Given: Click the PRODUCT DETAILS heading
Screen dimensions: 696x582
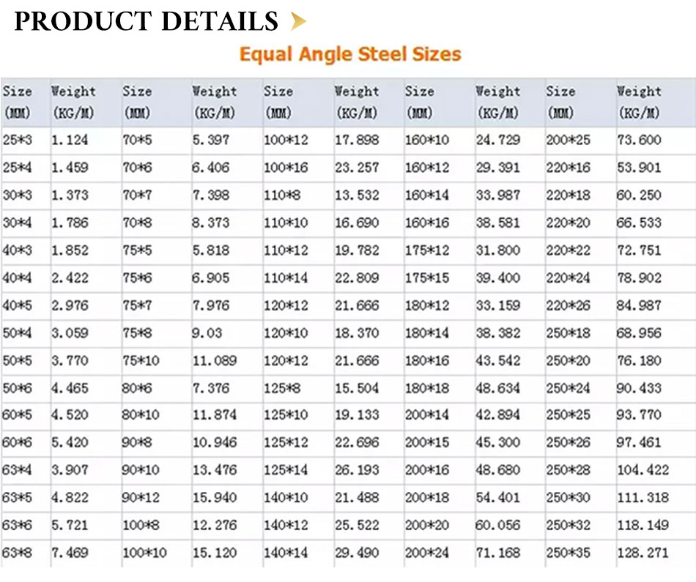Looking at the screenshot, I should pyautogui.click(x=147, y=22).
